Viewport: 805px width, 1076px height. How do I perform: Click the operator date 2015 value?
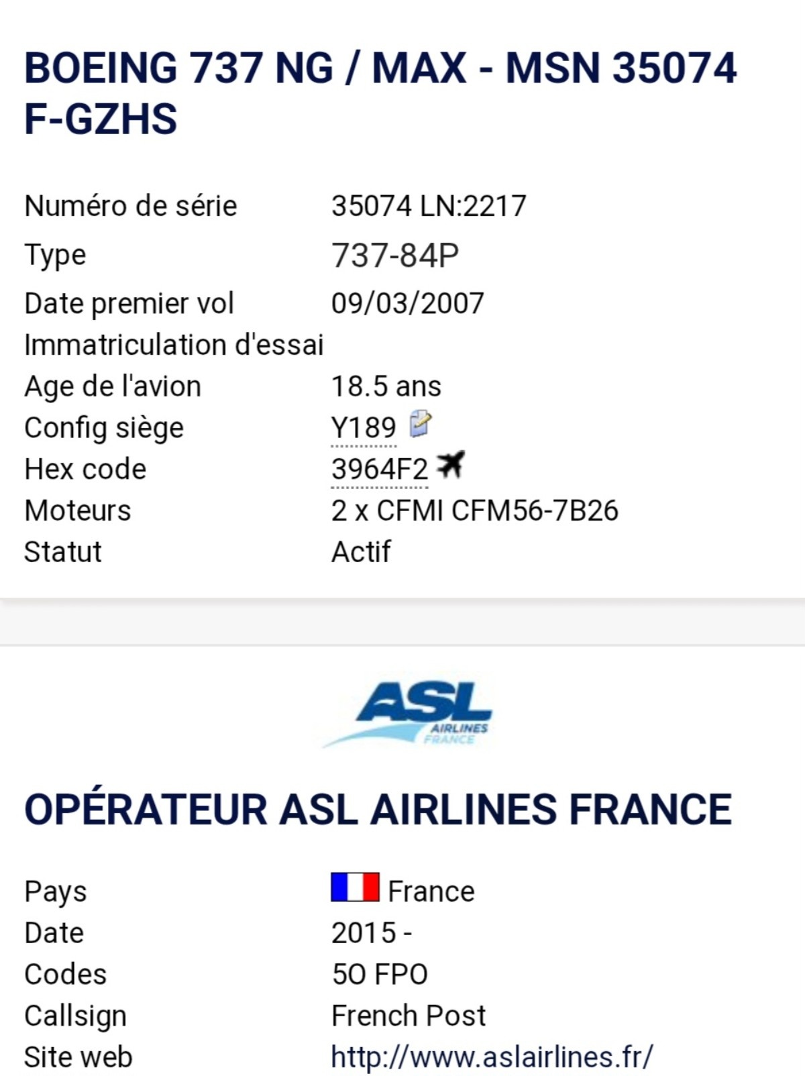364,933
